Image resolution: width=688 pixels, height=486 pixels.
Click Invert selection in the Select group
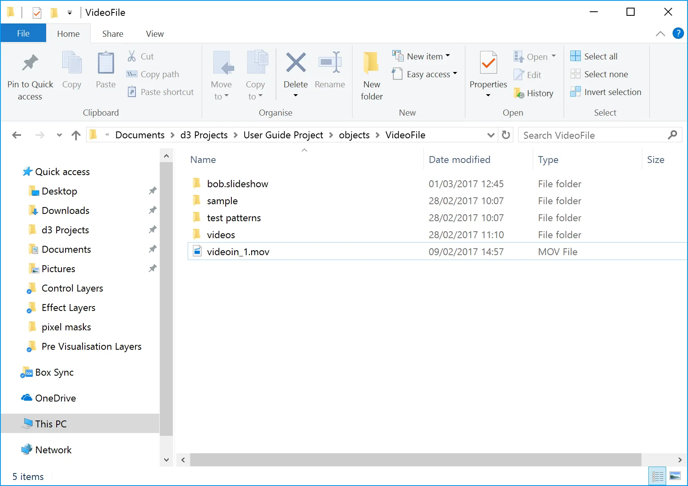(606, 92)
